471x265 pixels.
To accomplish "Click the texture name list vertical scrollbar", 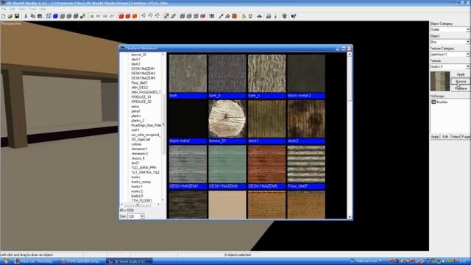I will [x=163, y=127].
